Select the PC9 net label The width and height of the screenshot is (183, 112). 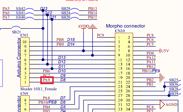click(x=100, y=35)
